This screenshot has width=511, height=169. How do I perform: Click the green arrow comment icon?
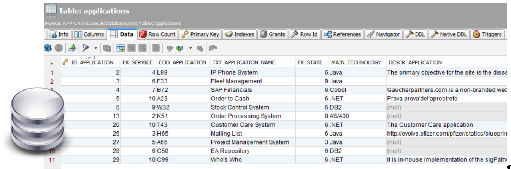[x=180, y=48]
